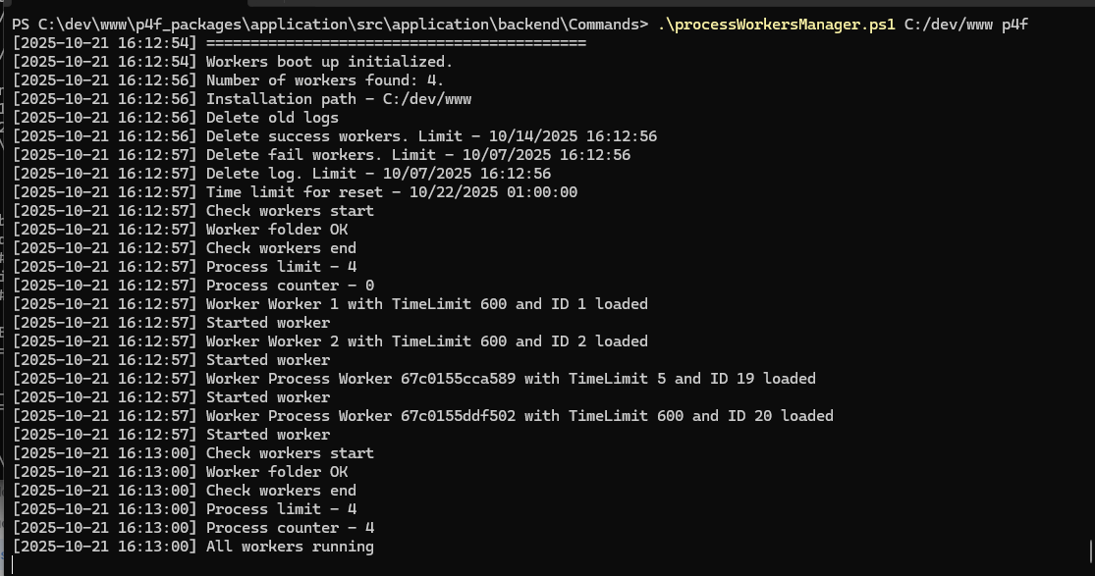1095x576 pixels.
Task: Click the terminal scrollbar thumb at bottom right
Action: 1091,550
